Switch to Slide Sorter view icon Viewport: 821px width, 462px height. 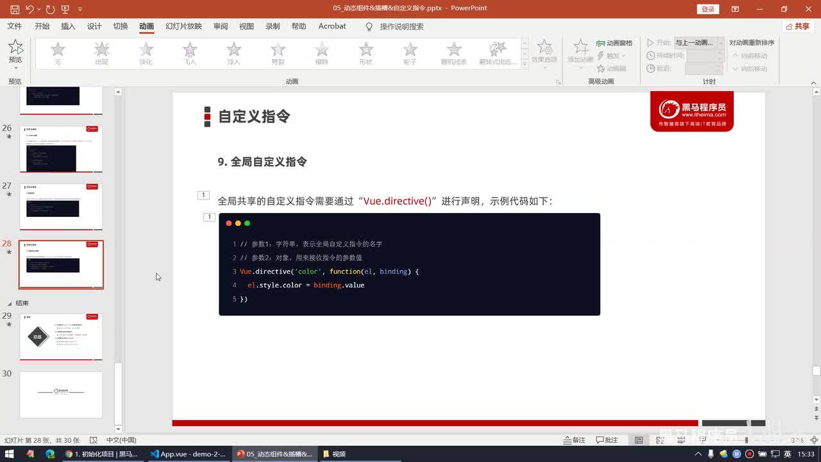[661, 440]
